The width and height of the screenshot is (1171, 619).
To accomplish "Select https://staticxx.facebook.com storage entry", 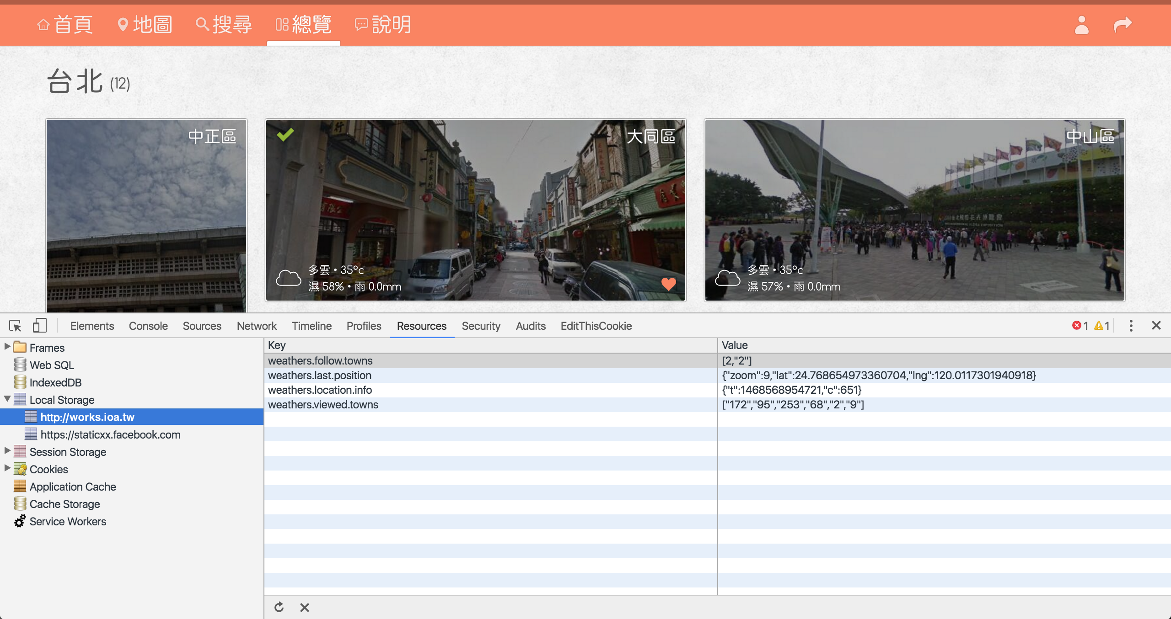I will pos(110,434).
